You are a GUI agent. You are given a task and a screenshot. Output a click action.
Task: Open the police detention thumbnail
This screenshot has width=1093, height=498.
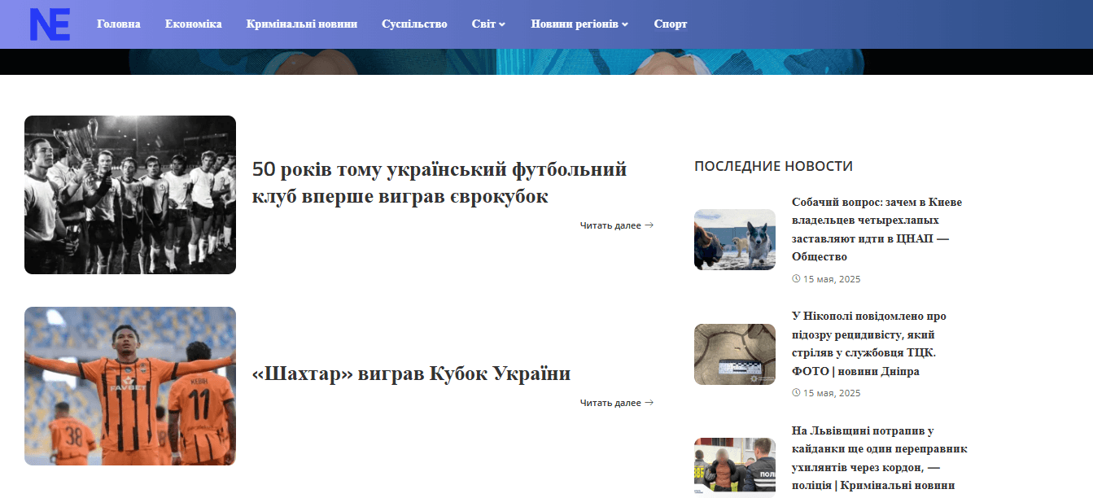pos(735,468)
